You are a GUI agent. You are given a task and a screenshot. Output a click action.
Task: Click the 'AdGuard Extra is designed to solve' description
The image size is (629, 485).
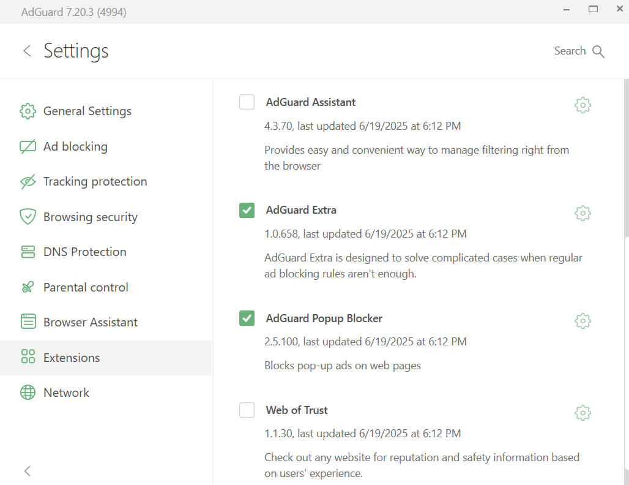(423, 266)
